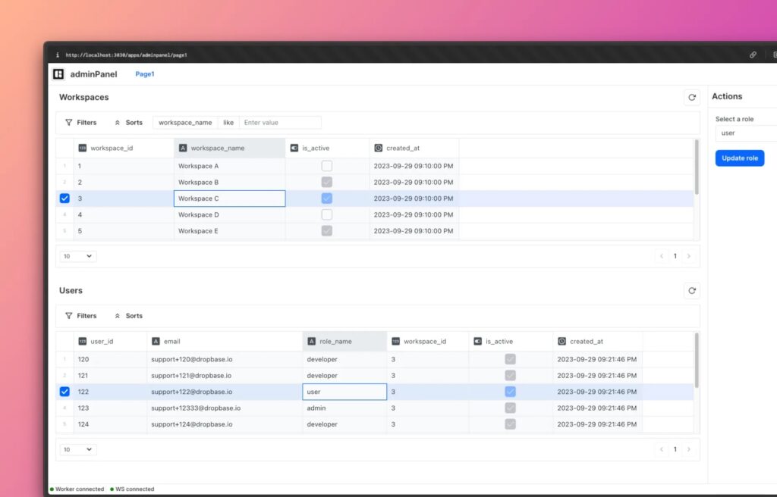Go to previous page of Users
777x497 pixels.
(x=662, y=449)
